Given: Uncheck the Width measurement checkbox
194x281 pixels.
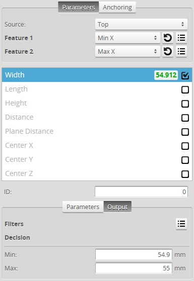Looking at the screenshot, I should click(185, 75).
